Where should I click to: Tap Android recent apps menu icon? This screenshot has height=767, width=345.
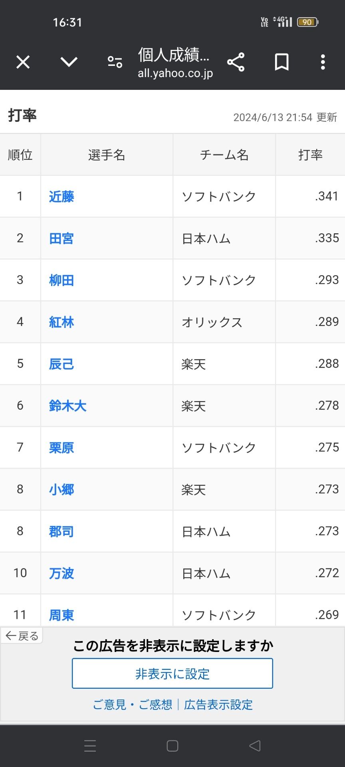(90, 746)
